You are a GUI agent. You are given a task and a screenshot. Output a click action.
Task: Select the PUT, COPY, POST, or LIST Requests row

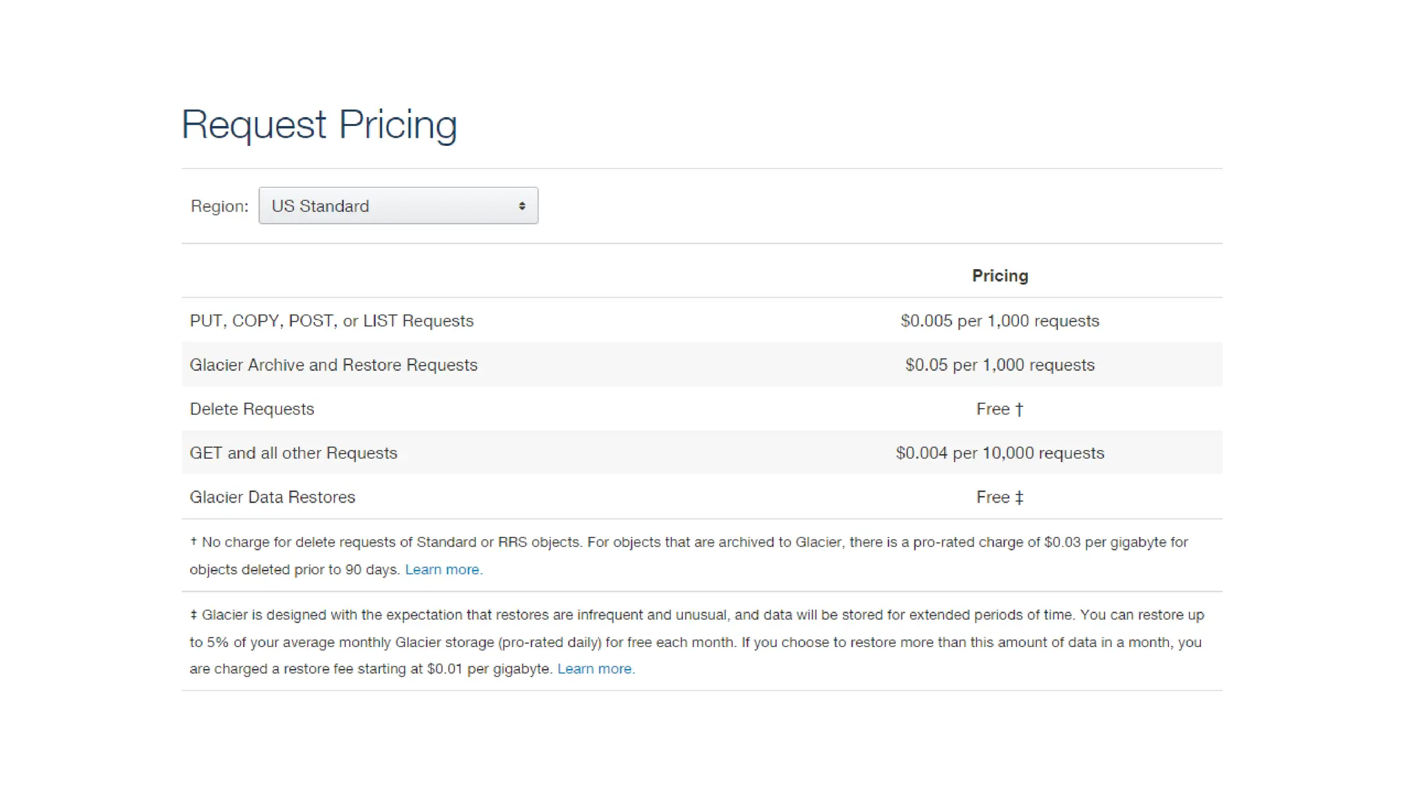[x=331, y=321]
